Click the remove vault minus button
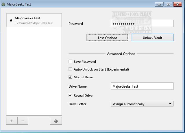The image size is (185, 133). click(23, 121)
